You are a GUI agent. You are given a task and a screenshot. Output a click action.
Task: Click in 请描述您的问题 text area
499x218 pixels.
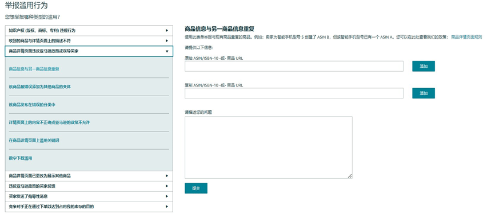point(269,147)
